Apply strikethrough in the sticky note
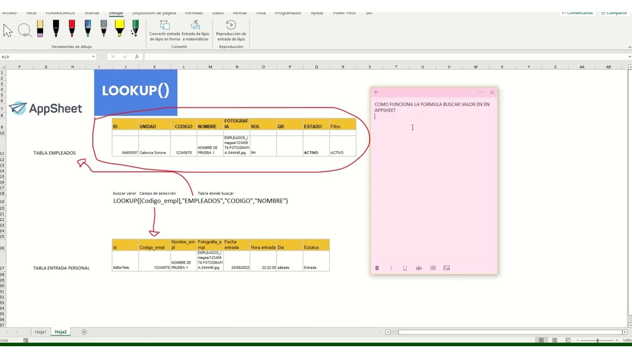Image resolution: width=632 pixels, height=355 pixels. click(x=419, y=268)
